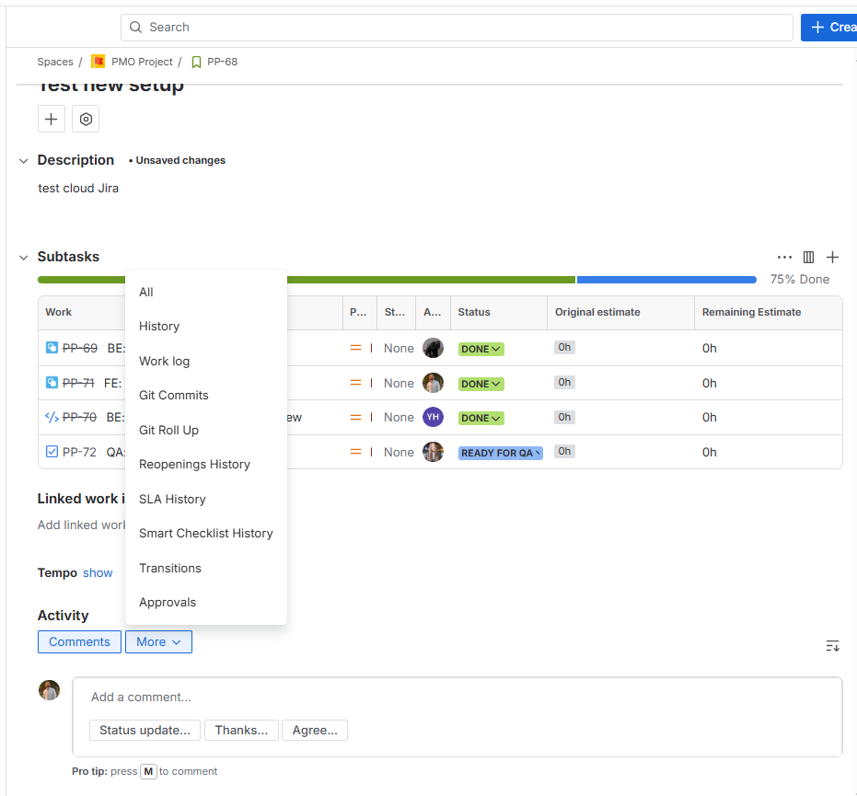Choose Reopenings History from the menu

(206, 465)
